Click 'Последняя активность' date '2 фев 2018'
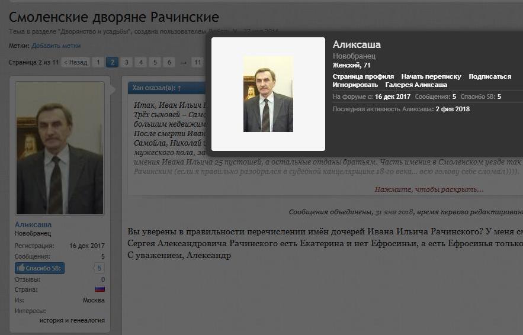Viewport: 523px width, 335px height. (x=453, y=109)
